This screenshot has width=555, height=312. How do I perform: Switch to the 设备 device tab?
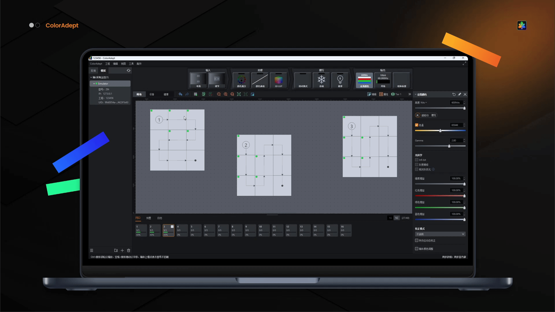click(x=152, y=94)
